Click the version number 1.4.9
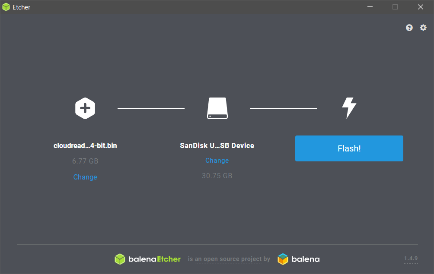This screenshot has width=434, height=274. click(x=411, y=258)
